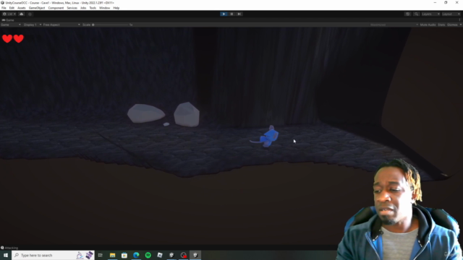Screen dimensions: 463x260
Task: Toggle Gizmos in Game view
Action: [x=452, y=25]
